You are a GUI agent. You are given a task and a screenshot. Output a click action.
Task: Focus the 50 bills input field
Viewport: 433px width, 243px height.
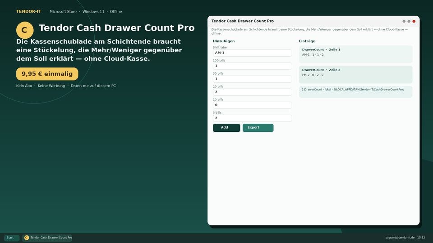pyautogui.click(x=253, y=79)
